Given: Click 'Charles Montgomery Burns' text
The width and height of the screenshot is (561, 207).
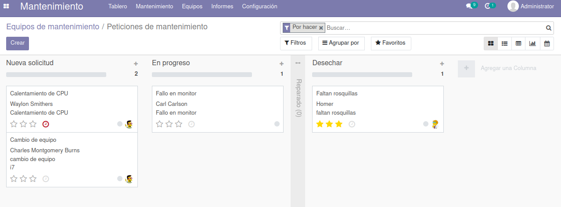Looking at the screenshot, I should click(x=45, y=151).
